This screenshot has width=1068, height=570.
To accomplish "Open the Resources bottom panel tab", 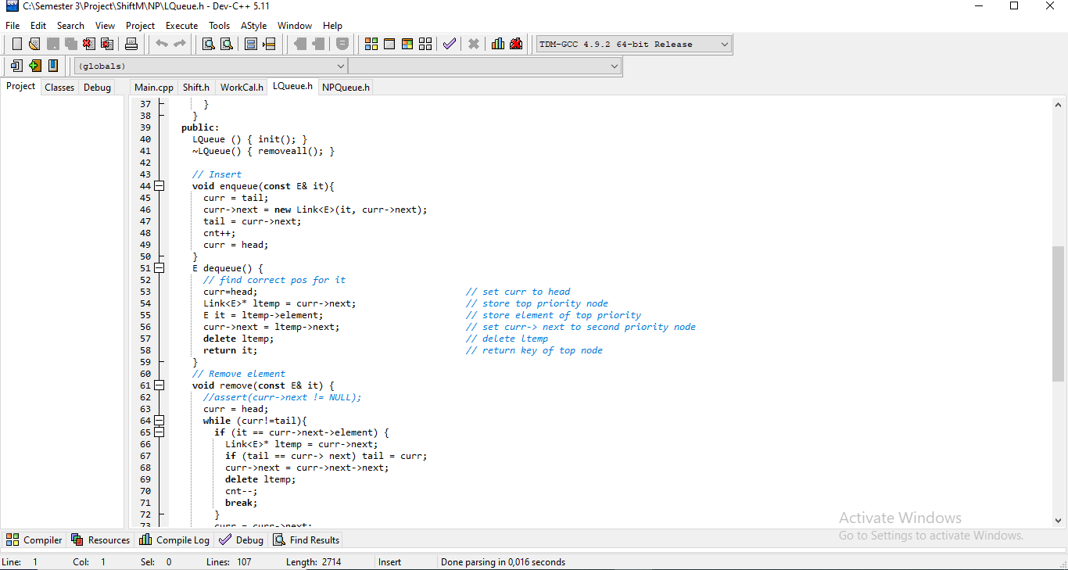I will coord(101,540).
